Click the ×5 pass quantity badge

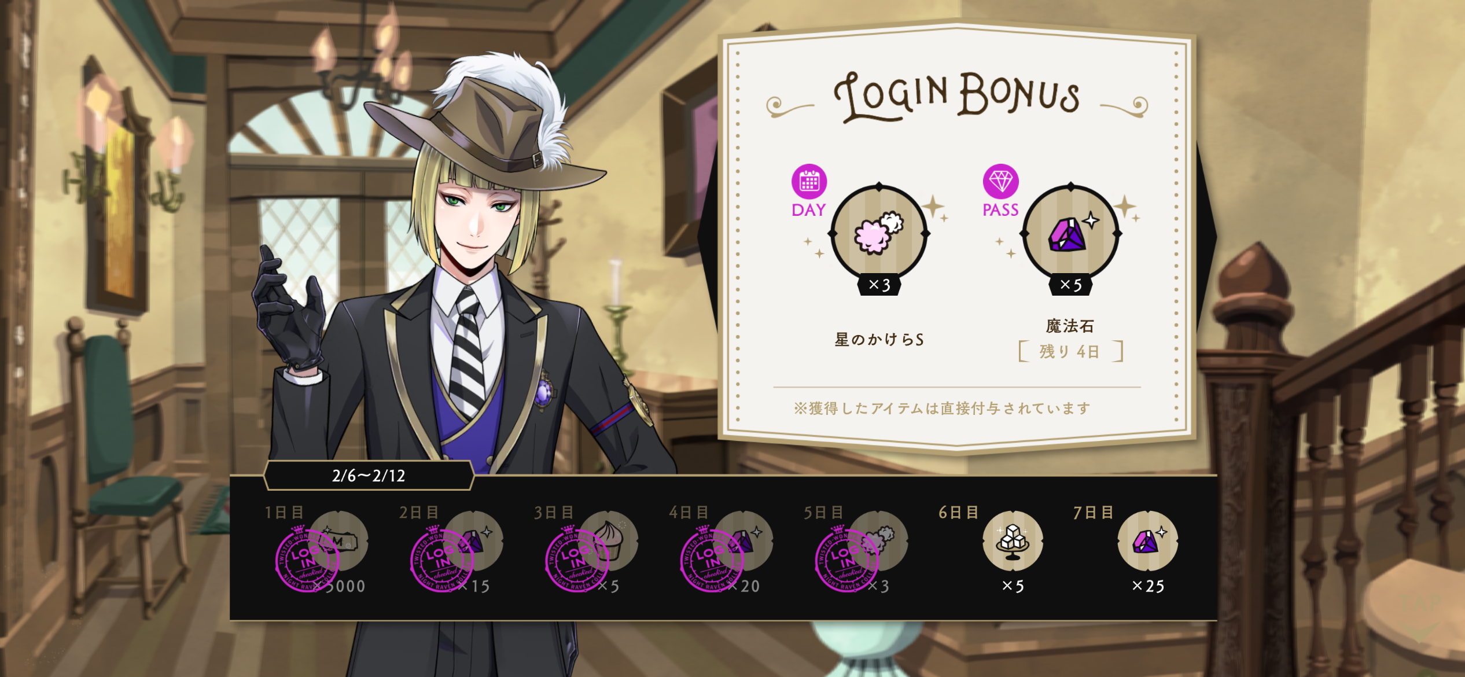point(1070,285)
